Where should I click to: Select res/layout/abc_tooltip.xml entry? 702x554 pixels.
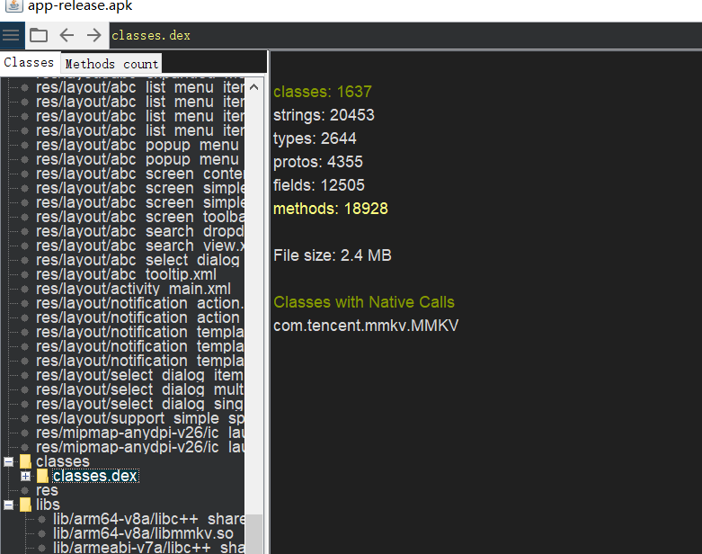click(126, 274)
